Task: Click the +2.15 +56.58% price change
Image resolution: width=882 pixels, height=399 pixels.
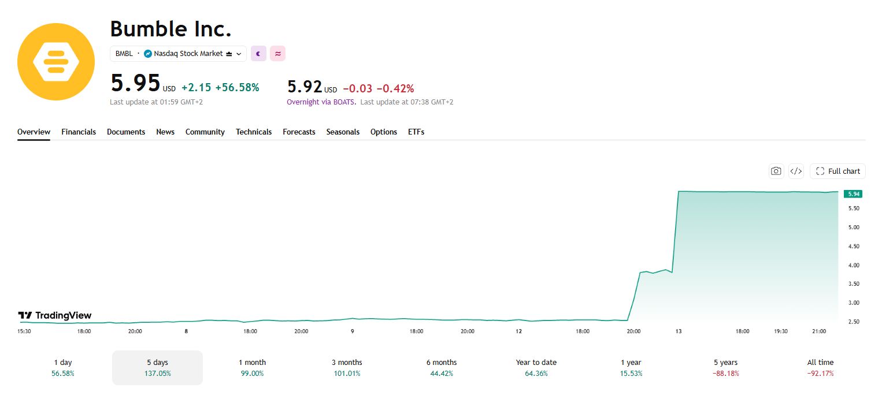Action: point(220,88)
